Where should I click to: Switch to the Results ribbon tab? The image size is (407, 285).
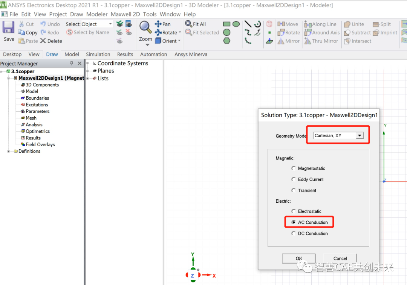[125, 55]
